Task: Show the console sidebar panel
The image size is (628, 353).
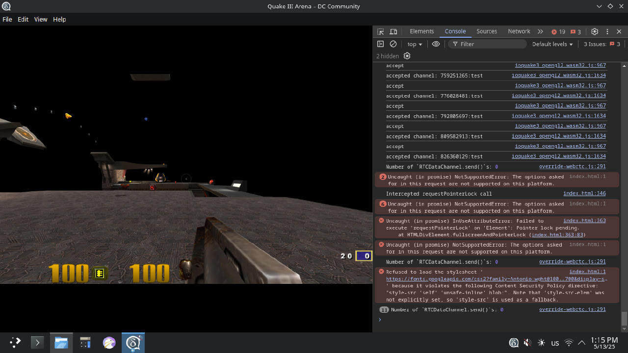Action: 380,44
